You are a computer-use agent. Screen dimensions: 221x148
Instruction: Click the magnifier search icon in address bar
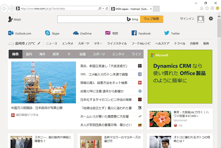click(x=100, y=9)
